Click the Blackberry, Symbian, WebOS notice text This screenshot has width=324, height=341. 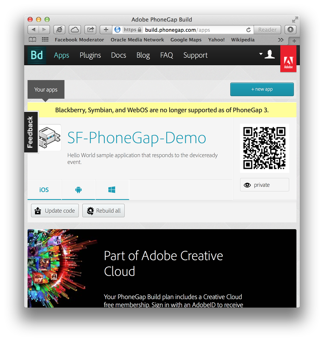point(162,110)
